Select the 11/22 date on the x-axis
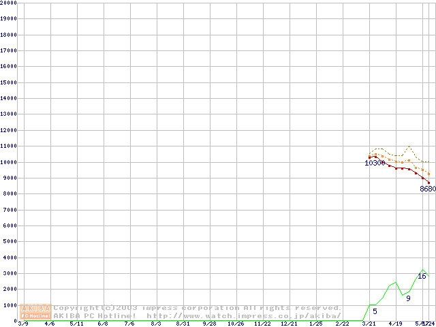This screenshot has width=436, height=327. tap(262, 324)
